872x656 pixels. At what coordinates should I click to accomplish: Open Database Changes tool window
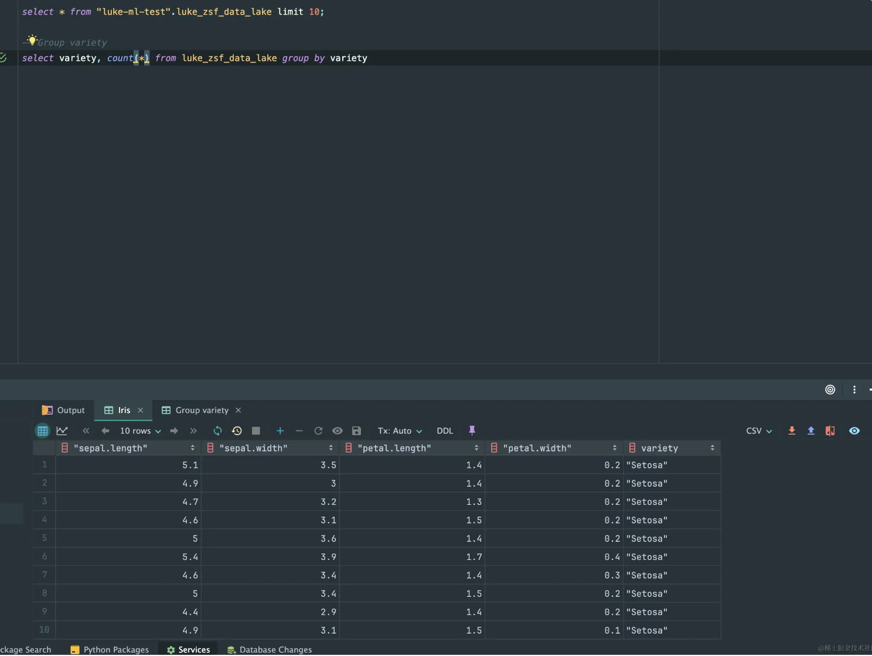[270, 650]
